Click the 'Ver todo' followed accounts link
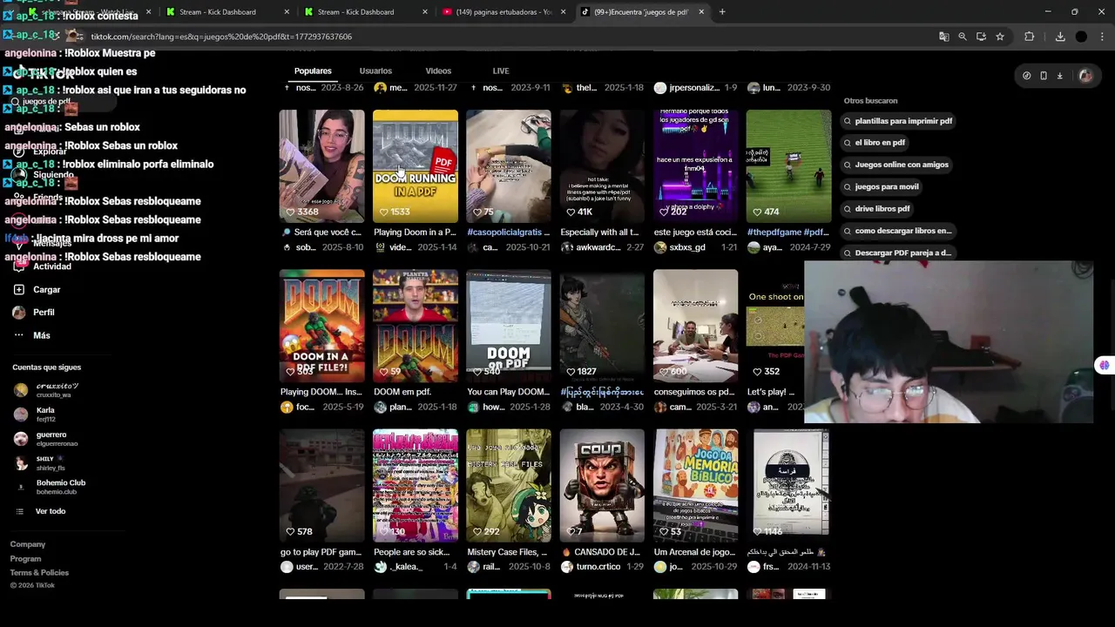 pos(51,511)
